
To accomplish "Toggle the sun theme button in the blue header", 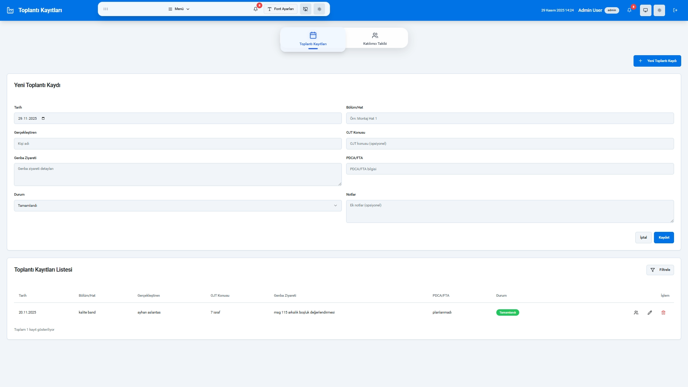I will tap(659, 10).
